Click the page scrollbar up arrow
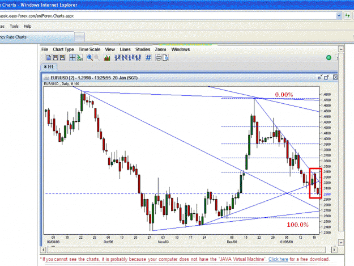The width and height of the screenshot is (354, 266). point(341,49)
